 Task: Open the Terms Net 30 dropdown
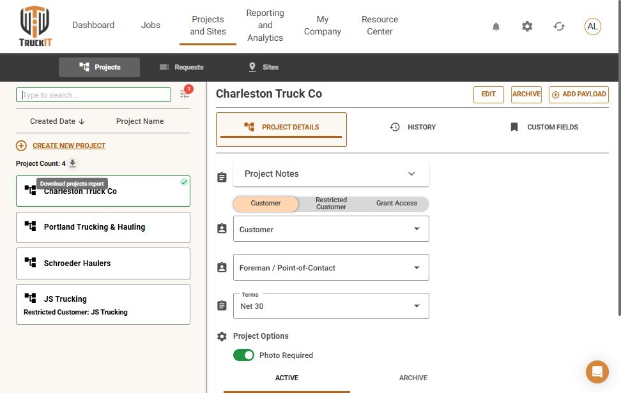[x=331, y=306]
